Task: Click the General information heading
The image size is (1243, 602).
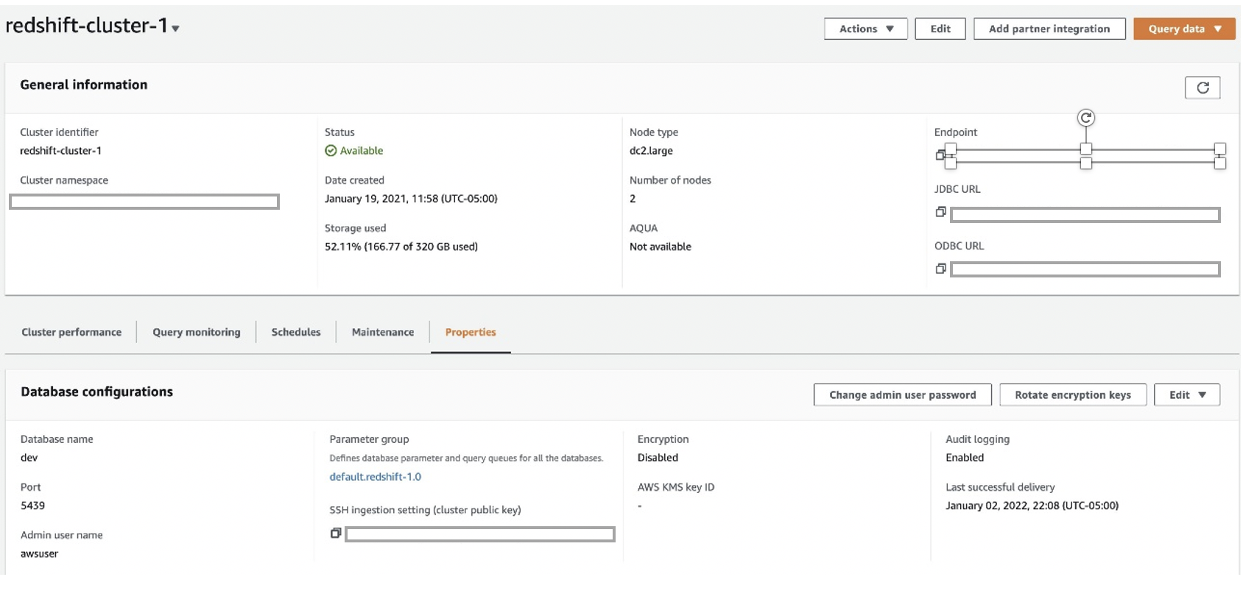Action: click(84, 85)
